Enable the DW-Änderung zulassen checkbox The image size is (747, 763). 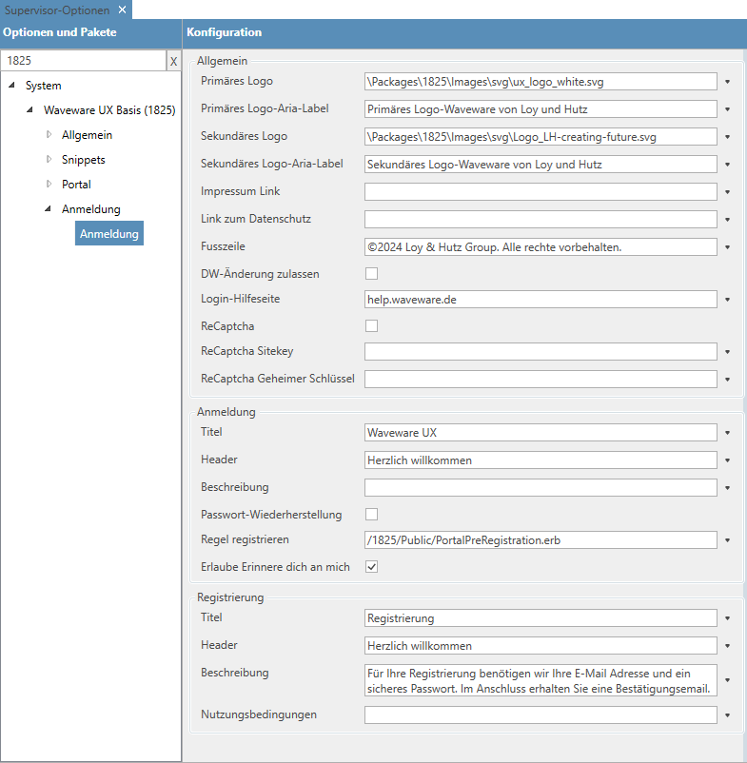(372, 274)
